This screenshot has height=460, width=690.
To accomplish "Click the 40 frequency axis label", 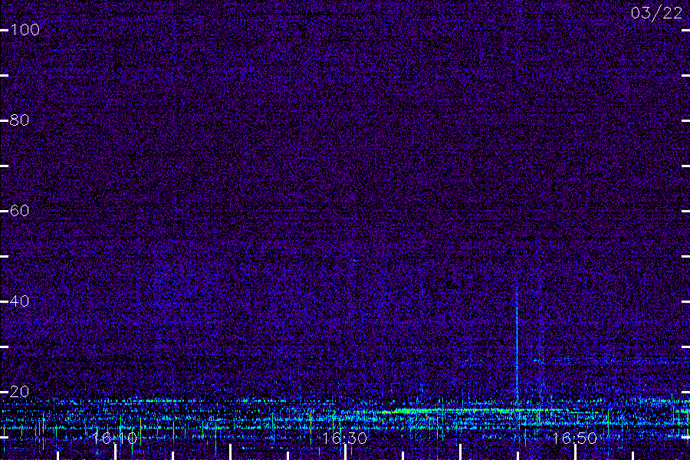I will click(x=19, y=301).
